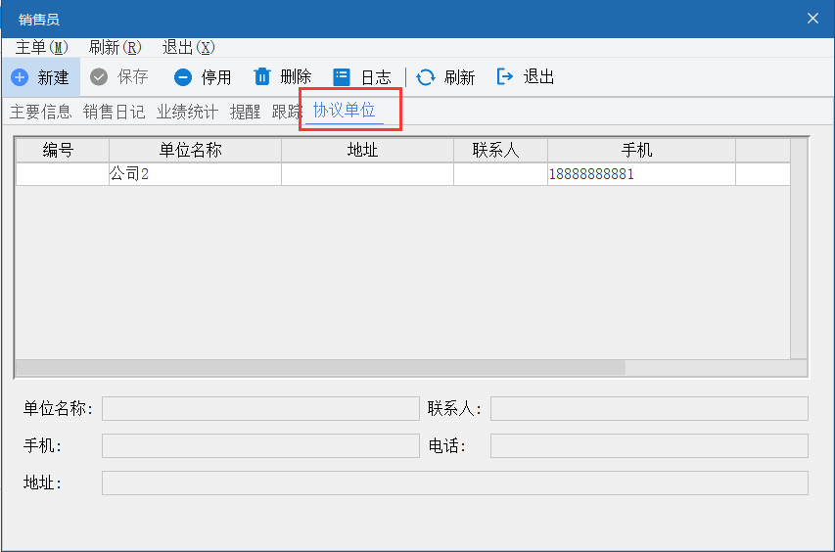Sort by the 单位名称 column header

point(194,150)
